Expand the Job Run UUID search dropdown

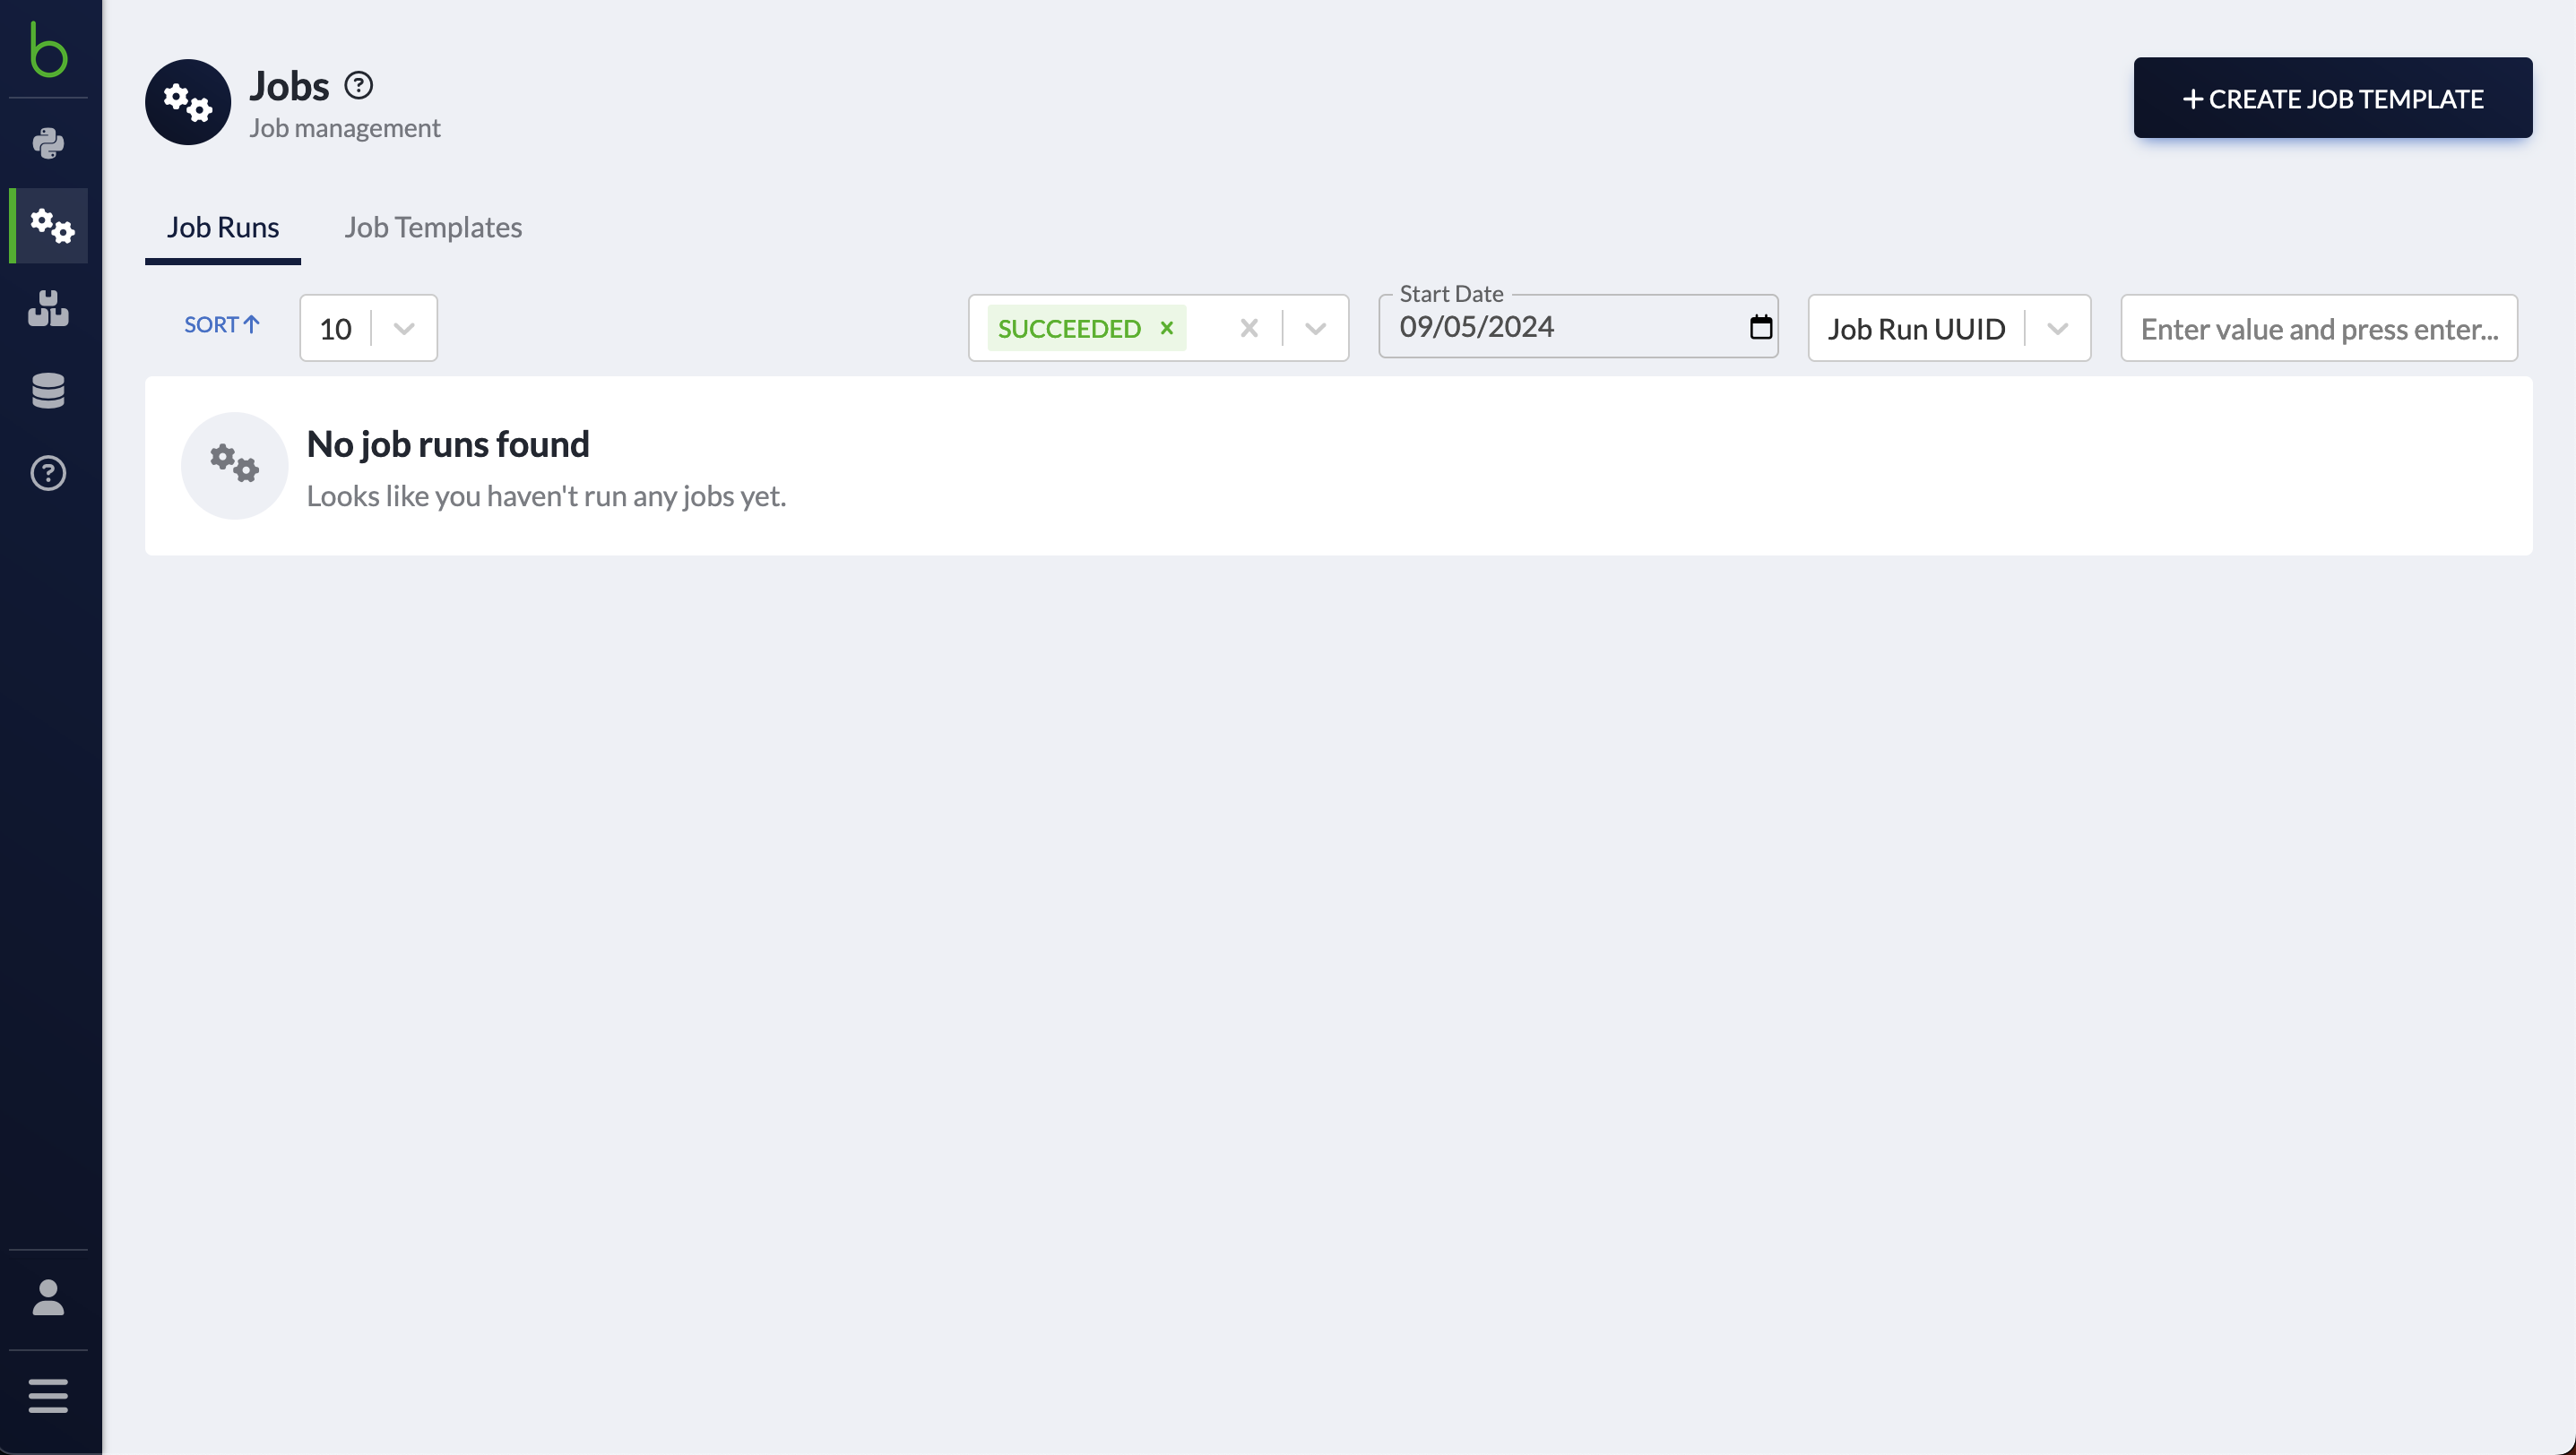(2056, 327)
